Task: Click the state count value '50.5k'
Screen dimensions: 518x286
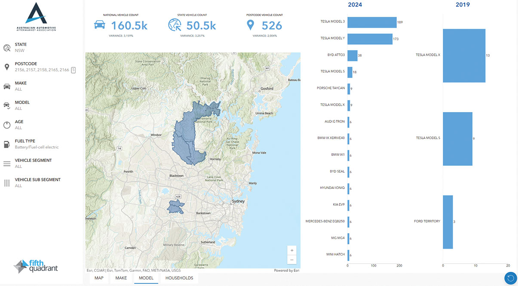Action: click(201, 26)
